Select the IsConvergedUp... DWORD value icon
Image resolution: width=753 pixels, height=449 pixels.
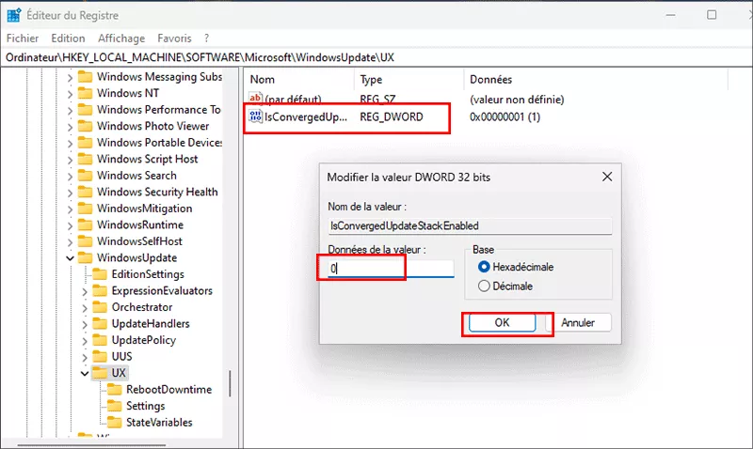click(x=255, y=116)
